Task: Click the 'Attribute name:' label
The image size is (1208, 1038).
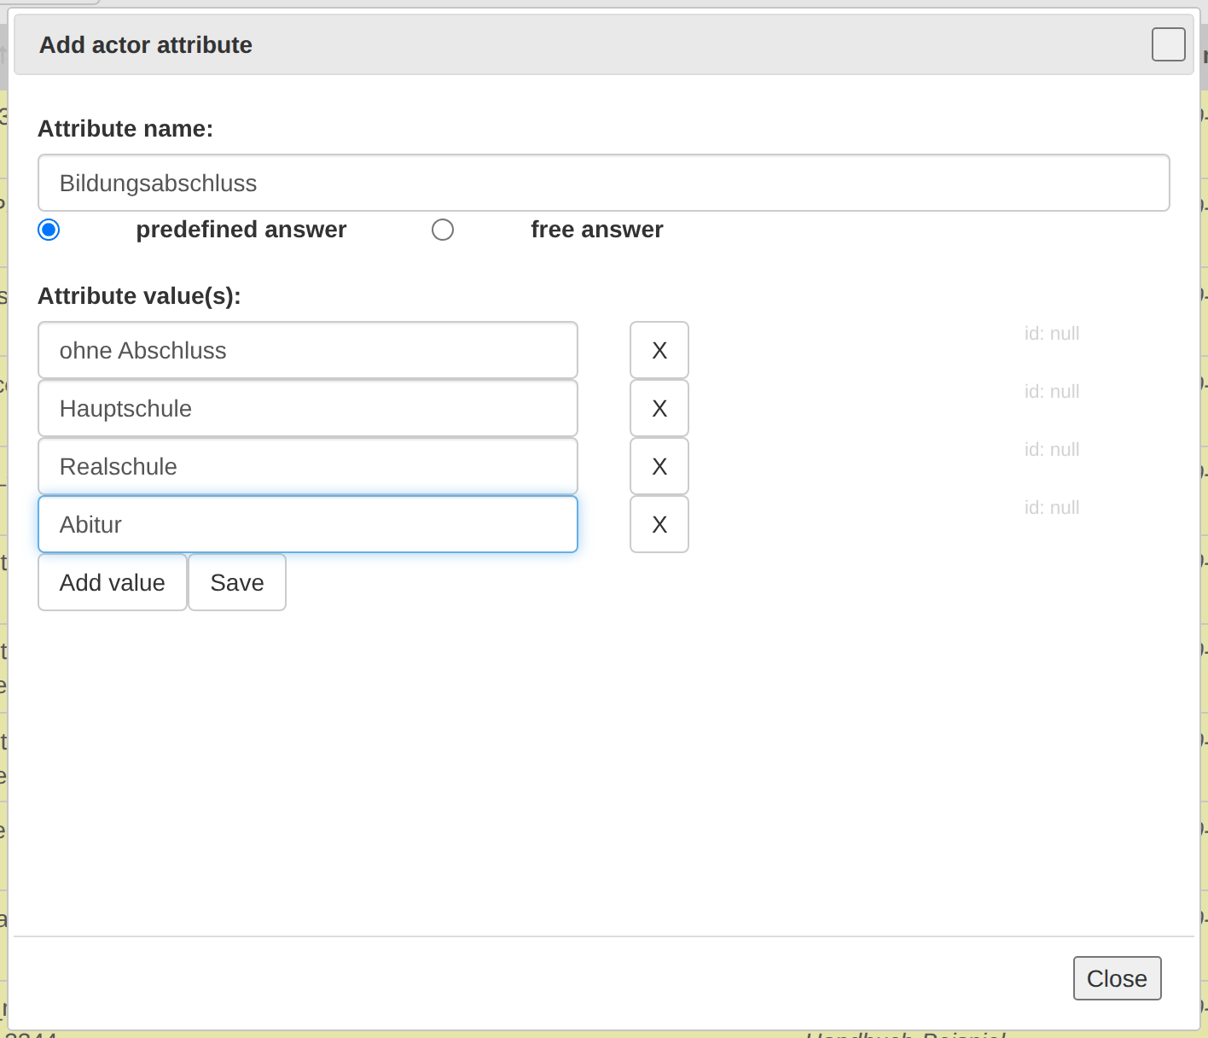Action: pos(125,129)
